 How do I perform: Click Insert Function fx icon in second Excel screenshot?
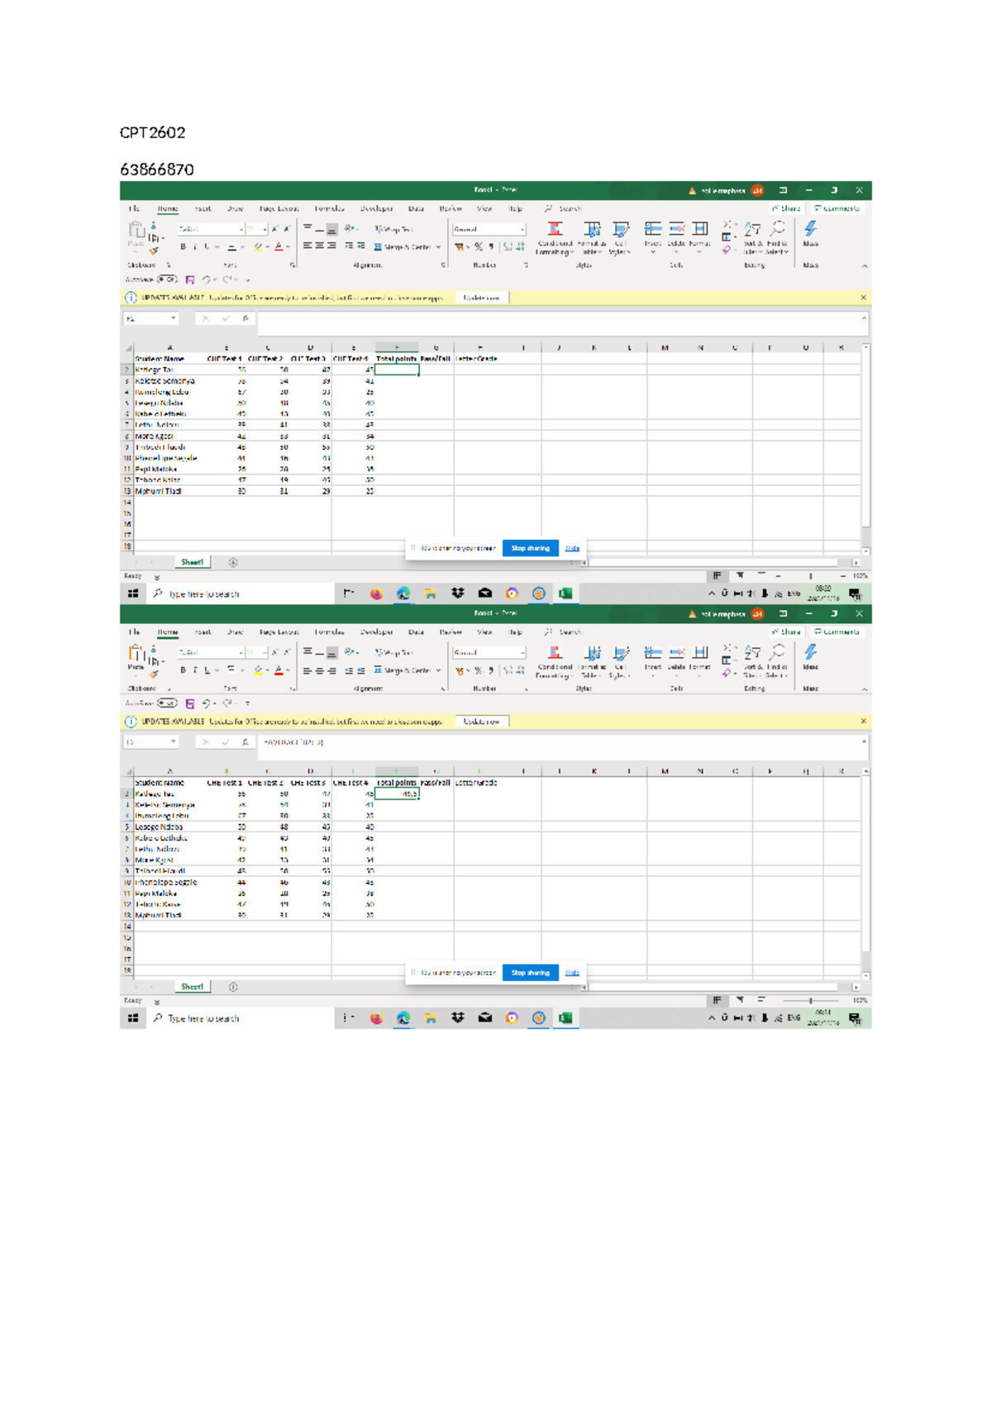246,742
